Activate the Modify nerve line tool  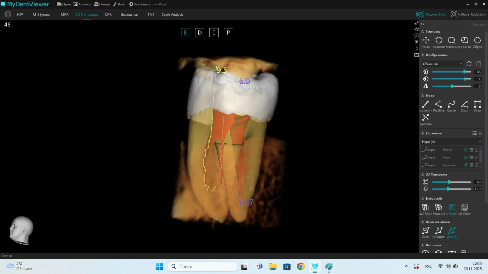tap(451, 231)
